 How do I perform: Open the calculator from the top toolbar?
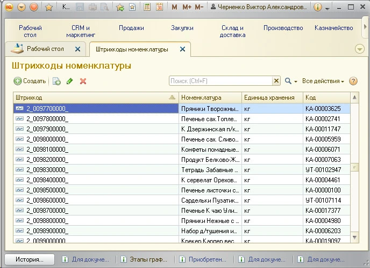pyautogui.click(x=147, y=8)
